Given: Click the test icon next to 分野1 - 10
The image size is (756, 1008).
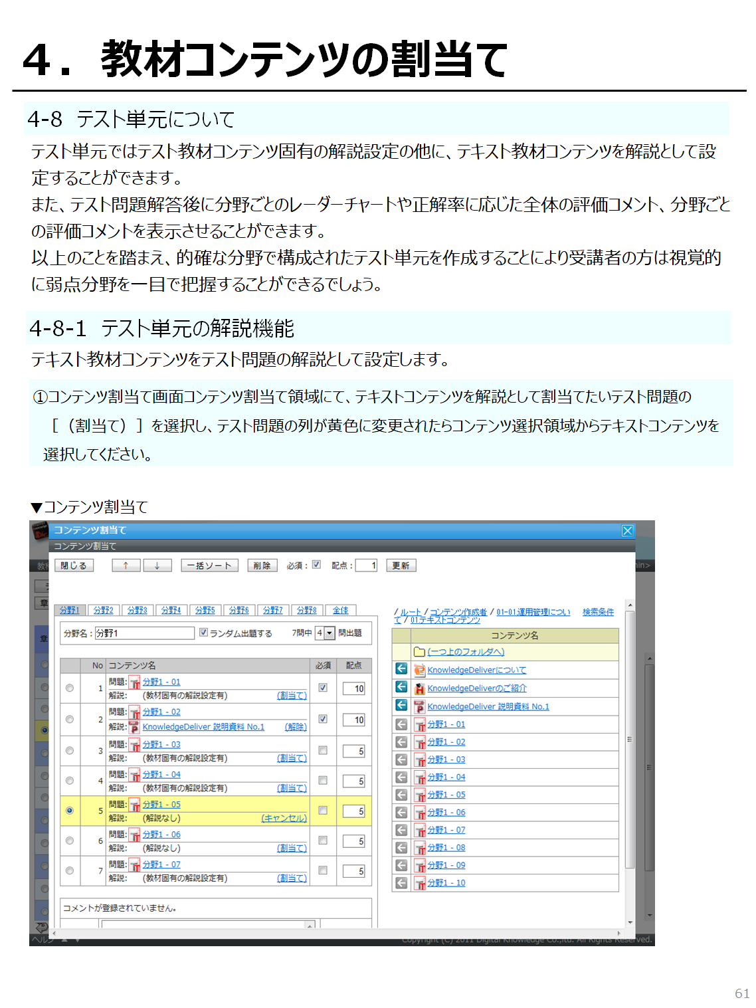Looking at the screenshot, I should click(420, 883).
